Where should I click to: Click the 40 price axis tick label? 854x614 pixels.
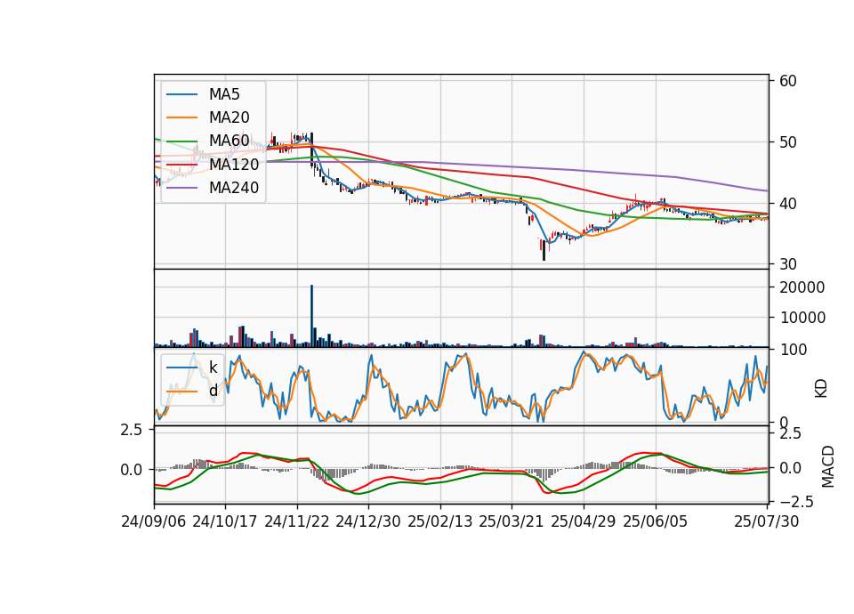(787, 204)
